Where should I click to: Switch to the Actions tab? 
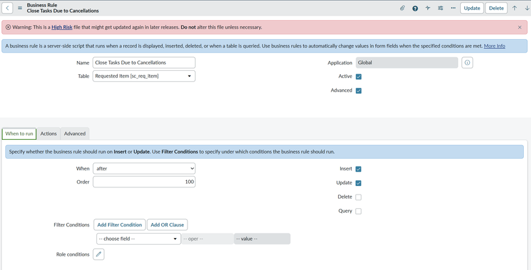(x=49, y=133)
